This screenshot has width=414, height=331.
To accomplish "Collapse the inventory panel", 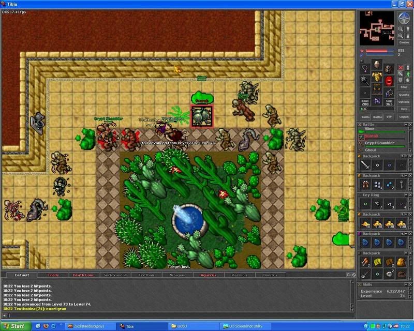I will [x=362, y=61].
